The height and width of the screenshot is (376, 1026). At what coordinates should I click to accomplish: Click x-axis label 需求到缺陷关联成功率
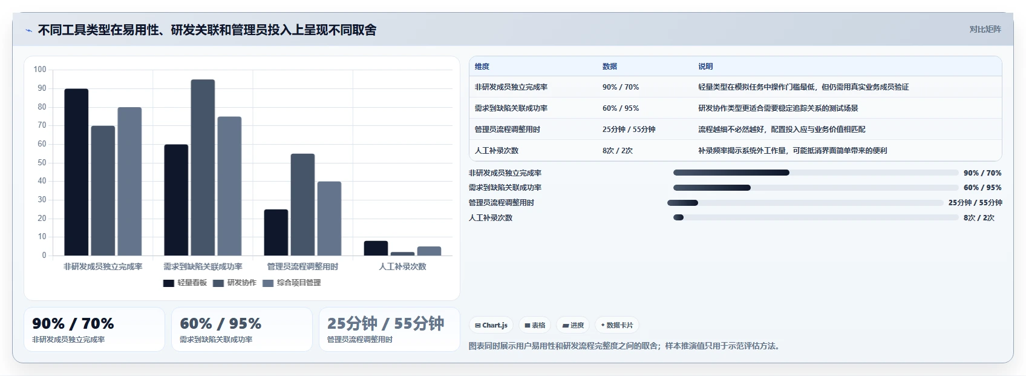click(x=203, y=266)
